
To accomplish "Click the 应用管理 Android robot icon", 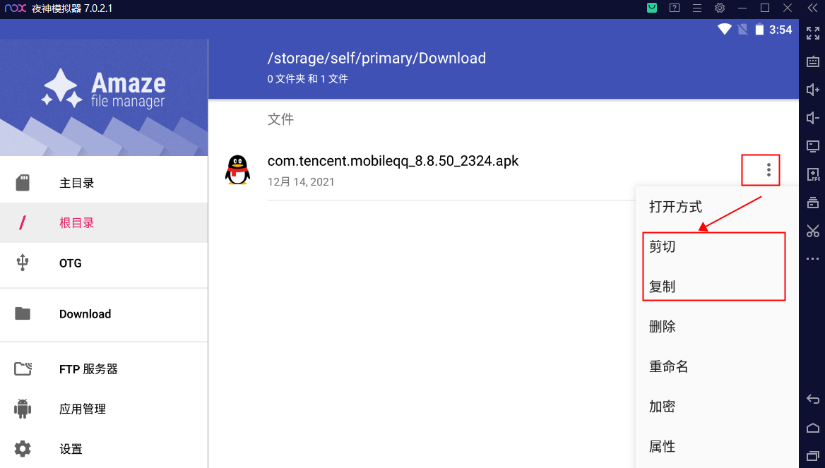I will click(x=23, y=409).
